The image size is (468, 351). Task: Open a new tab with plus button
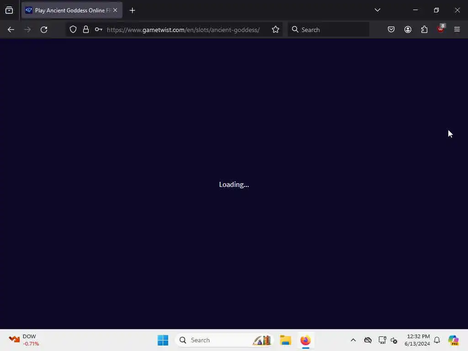point(132,11)
